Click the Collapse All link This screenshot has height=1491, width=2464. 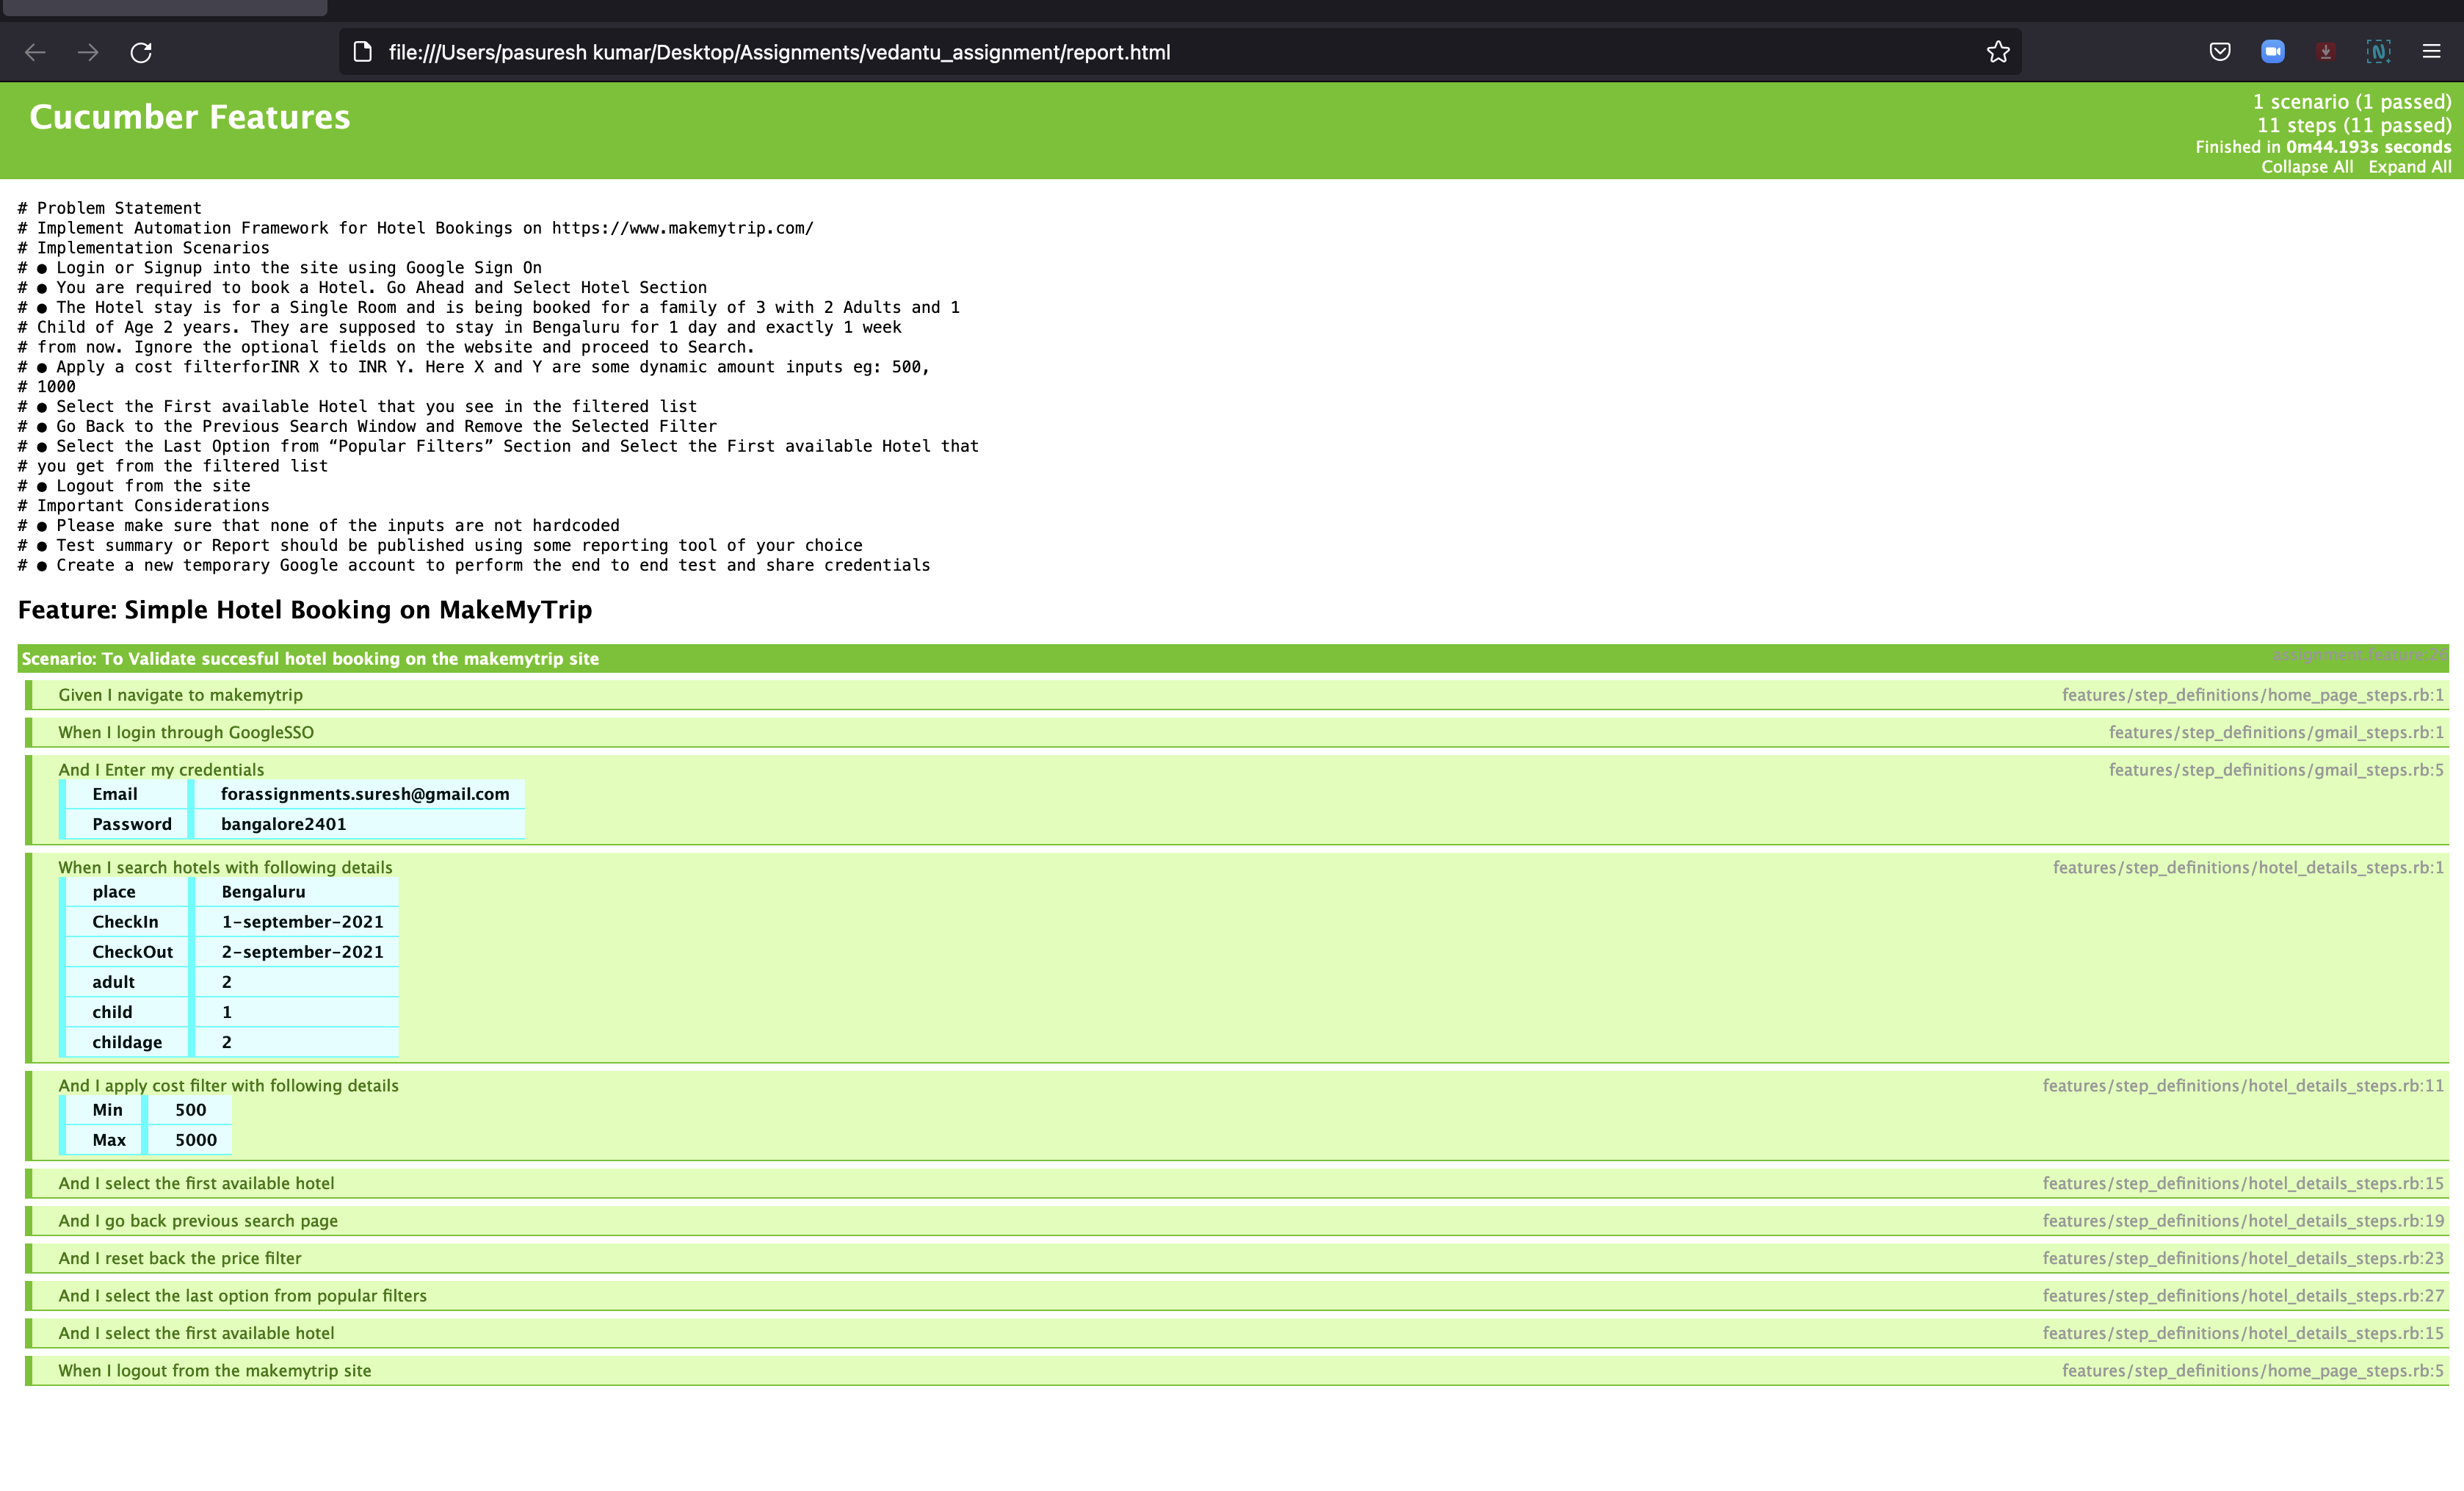2307,166
